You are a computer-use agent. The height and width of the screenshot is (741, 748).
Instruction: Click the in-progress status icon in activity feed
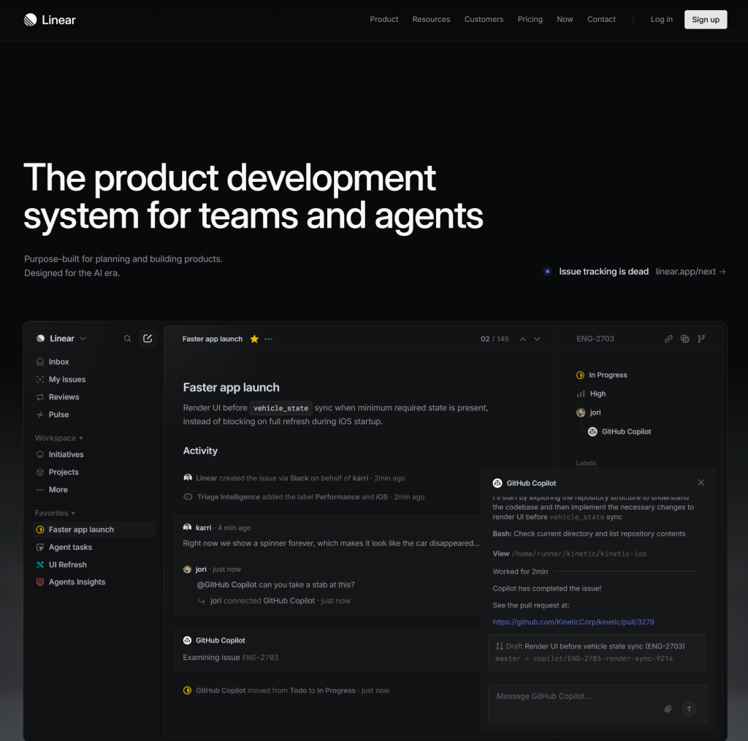(187, 691)
